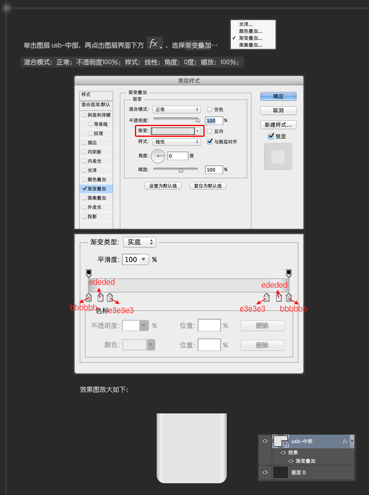This screenshot has height=495, width=369.
Task: Check the 仿色 checkbox
Action: point(210,110)
